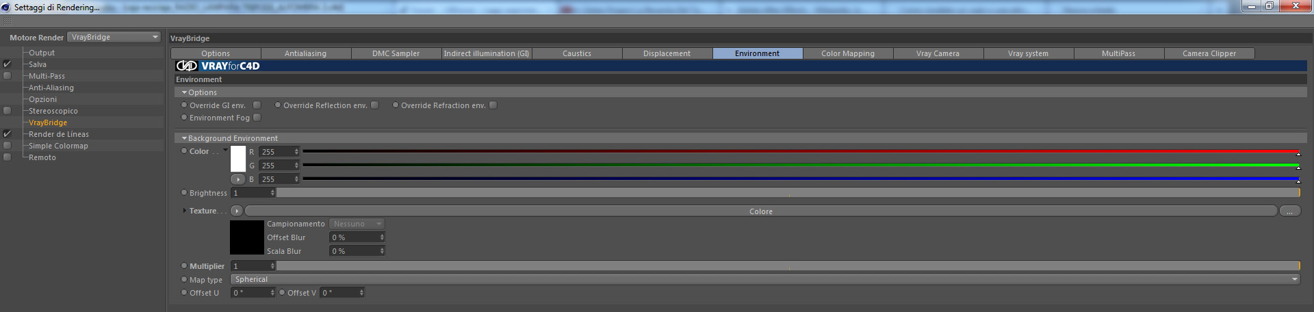Collapse the Options section
This screenshot has width=1314, height=312.
click(x=184, y=92)
